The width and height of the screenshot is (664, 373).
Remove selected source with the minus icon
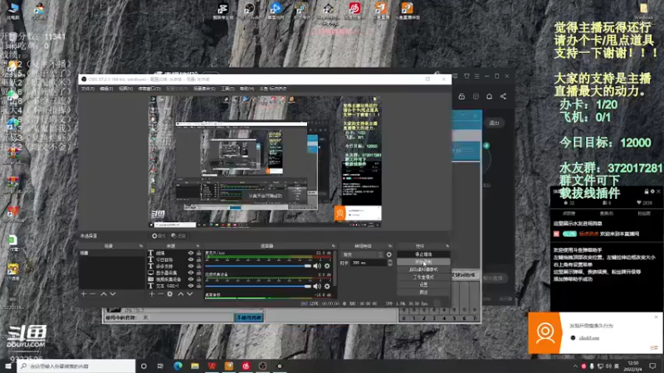click(x=160, y=294)
